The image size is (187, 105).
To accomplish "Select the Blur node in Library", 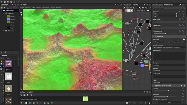I will click(x=8, y=89).
